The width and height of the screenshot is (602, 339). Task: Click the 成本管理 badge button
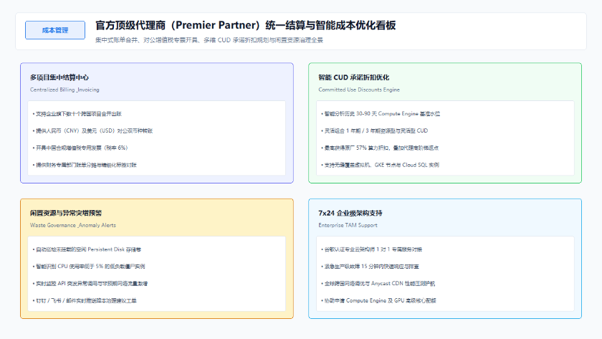click(x=55, y=30)
